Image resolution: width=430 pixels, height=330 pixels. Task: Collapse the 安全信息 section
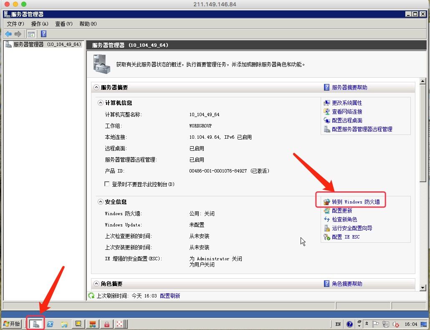tap(100, 202)
